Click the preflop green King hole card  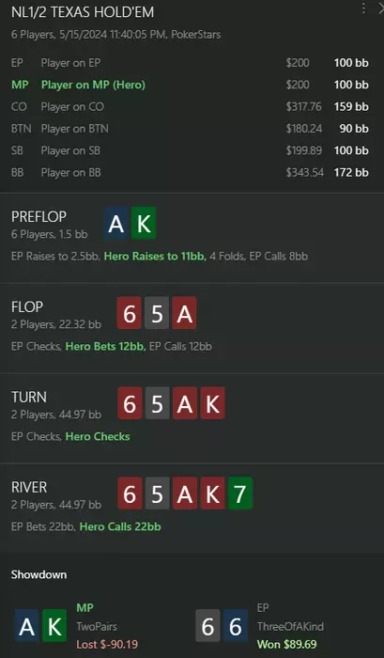[144, 224]
